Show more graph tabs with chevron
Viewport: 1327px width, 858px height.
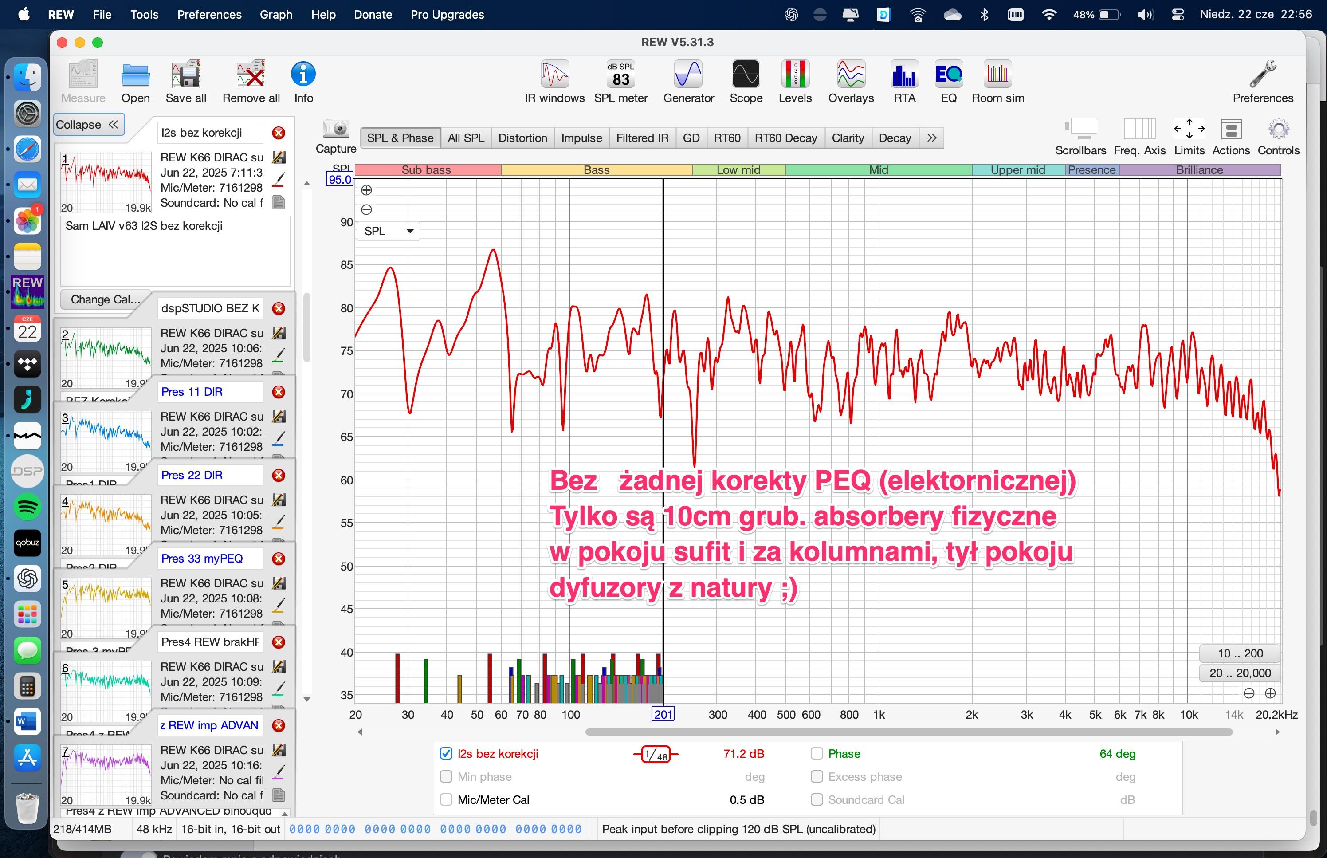pyautogui.click(x=932, y=138)
